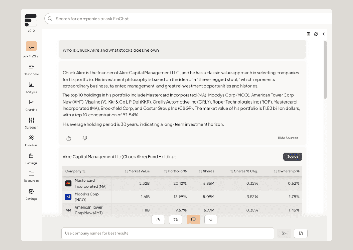The width and height of the screenshot is (353, 250).
Task: Click the send message arrow
Action: click(x=284, y=233)
